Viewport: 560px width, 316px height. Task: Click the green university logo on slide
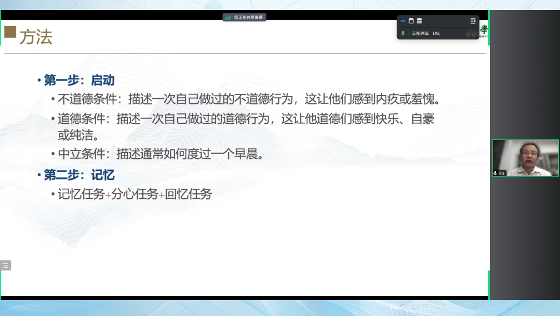tap(483, 31)
